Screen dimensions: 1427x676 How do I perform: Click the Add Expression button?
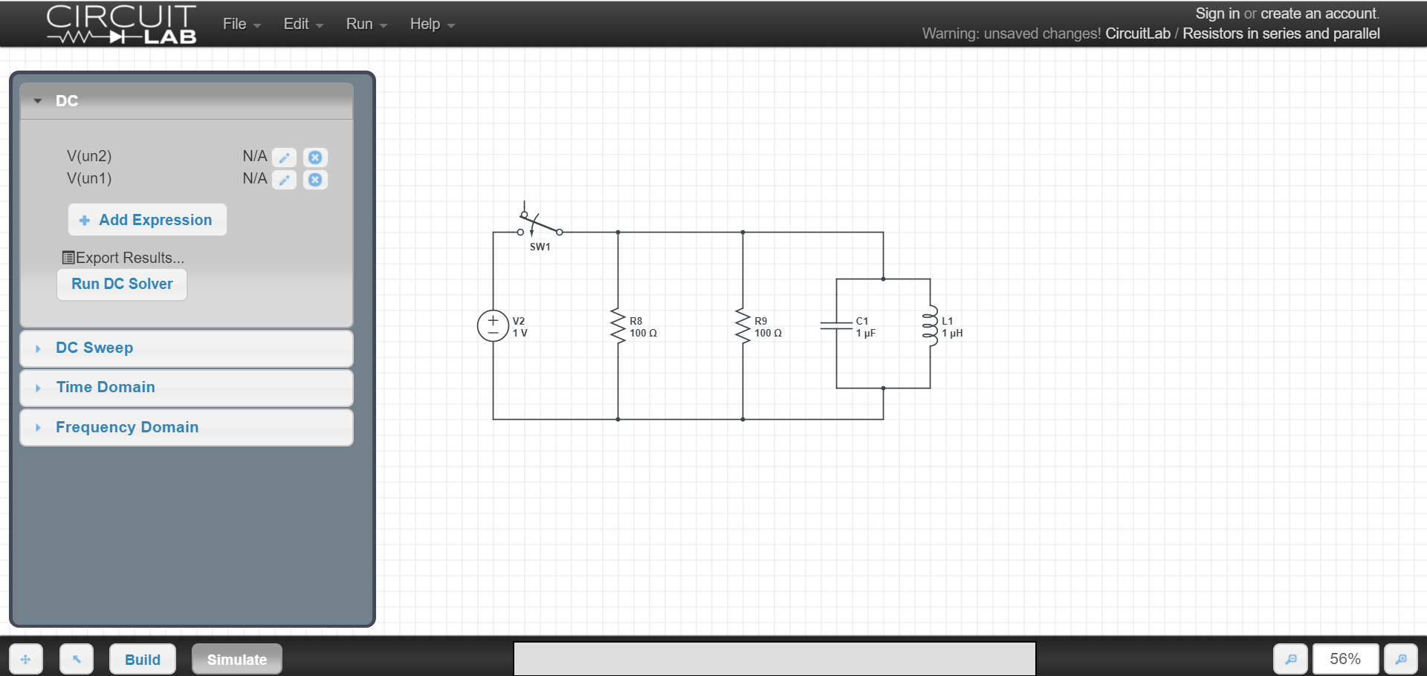pyautogui.click(x=147, y=220)
